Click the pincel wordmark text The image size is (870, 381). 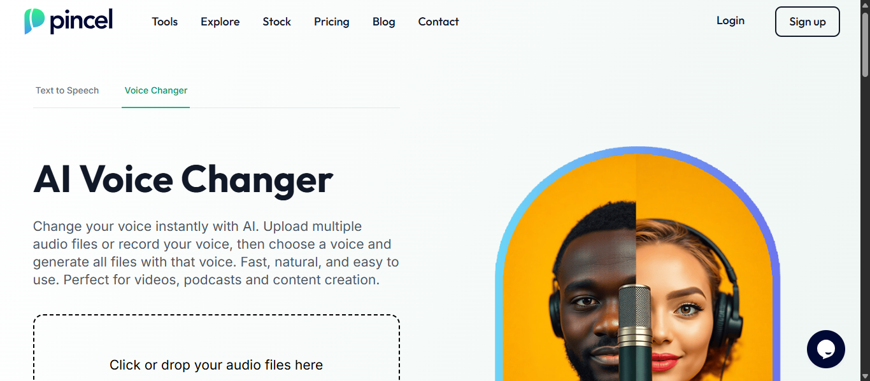(82, 21)
